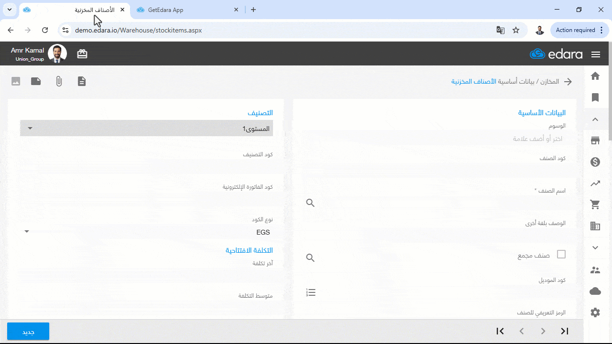This screenshot has width=612, height=344.
Task: Click the paperclip attachments icon
Action: (59, 81)
